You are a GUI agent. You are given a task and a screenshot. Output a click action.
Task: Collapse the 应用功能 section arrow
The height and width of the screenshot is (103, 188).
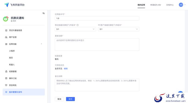click(41, 44)
